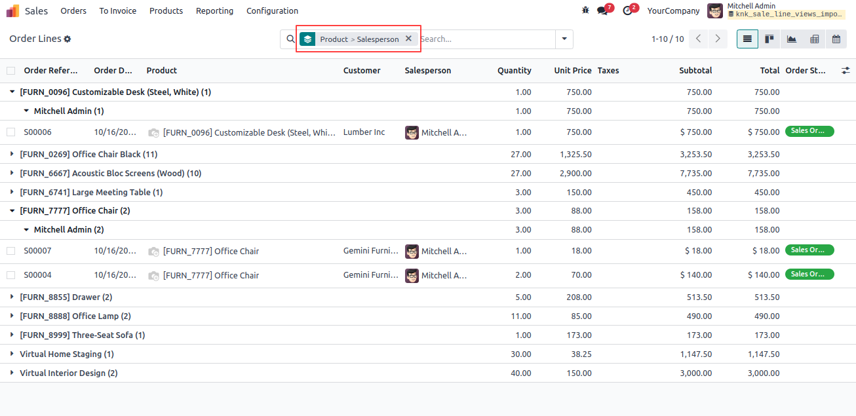856x416 pixels.
Task: Click the Order Lines gear settings icon
Action: pos(68,39)
